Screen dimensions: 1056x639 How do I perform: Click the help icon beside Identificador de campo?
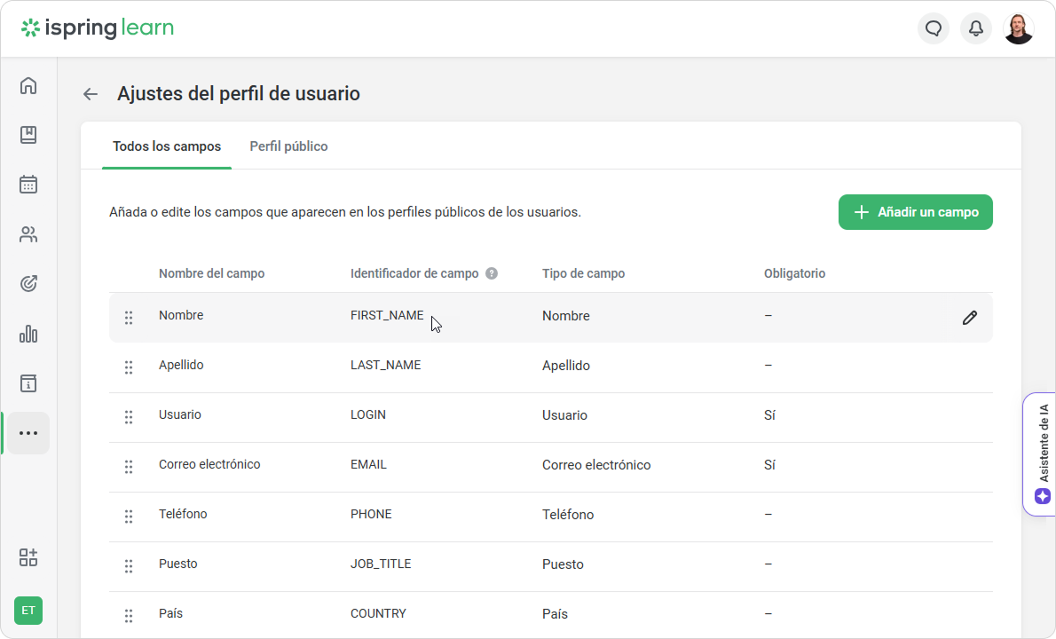(492, 273)
